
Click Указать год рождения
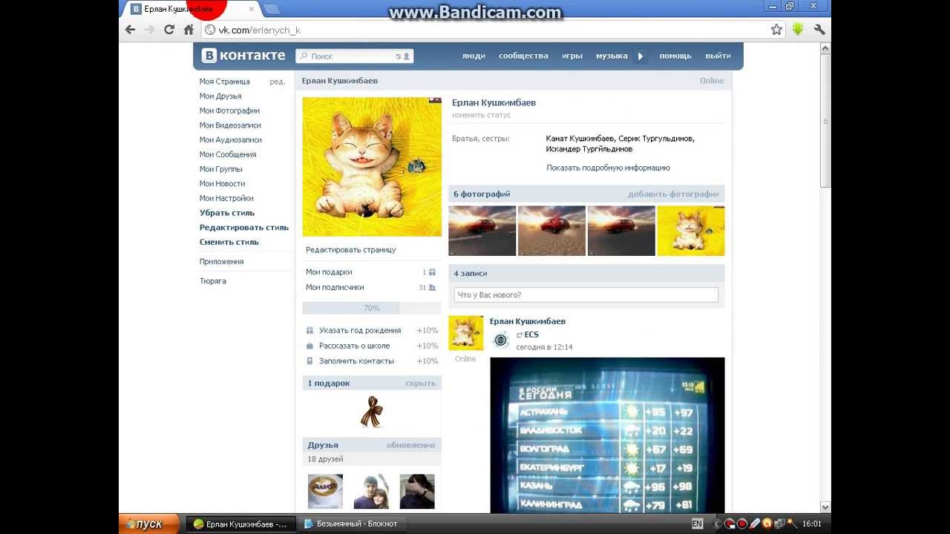point(360,331)
